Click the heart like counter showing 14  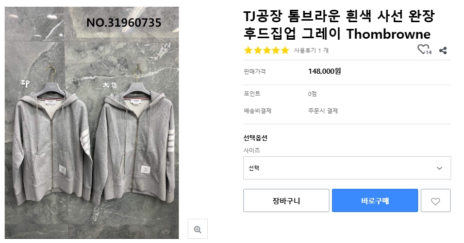[424, 50]
